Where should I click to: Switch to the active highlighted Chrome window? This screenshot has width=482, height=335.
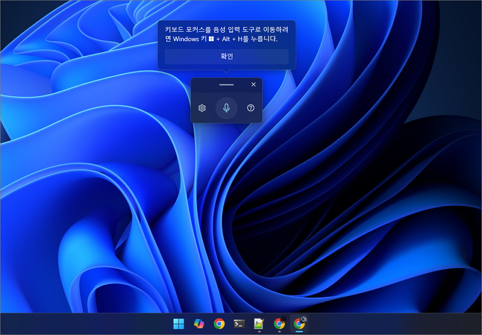point(299,324)
